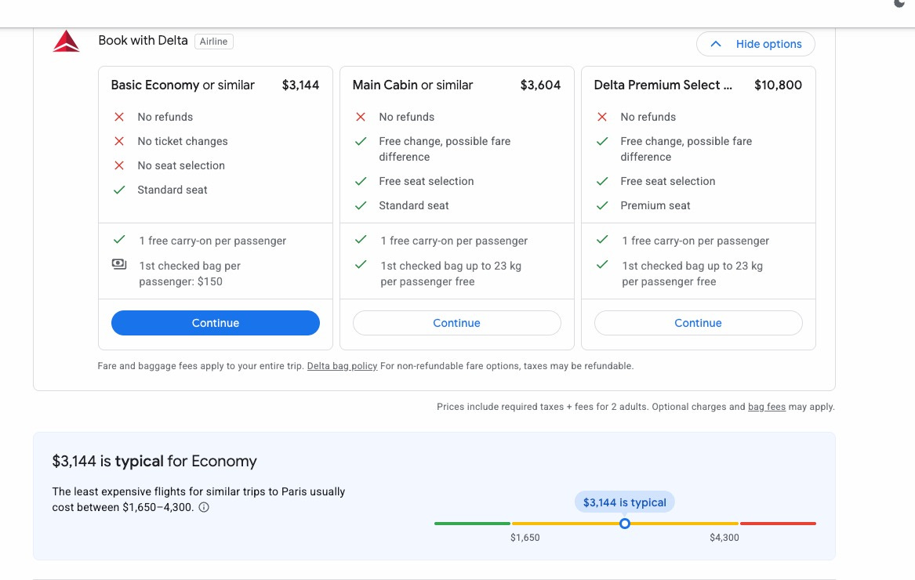Click green check beside Premium Select carry-on
Viewport: 915px width, 580px height.
tap(602, 240)
